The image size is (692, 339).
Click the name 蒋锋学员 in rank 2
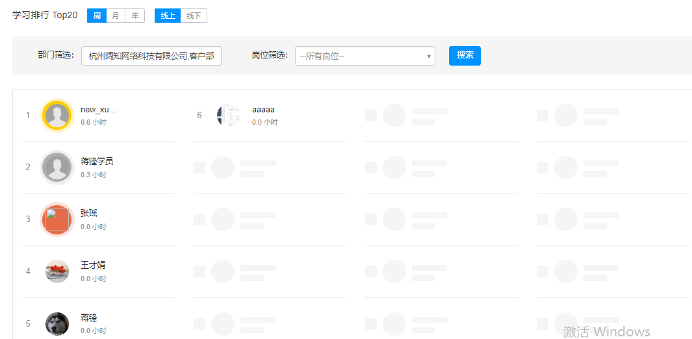[97, 161]
